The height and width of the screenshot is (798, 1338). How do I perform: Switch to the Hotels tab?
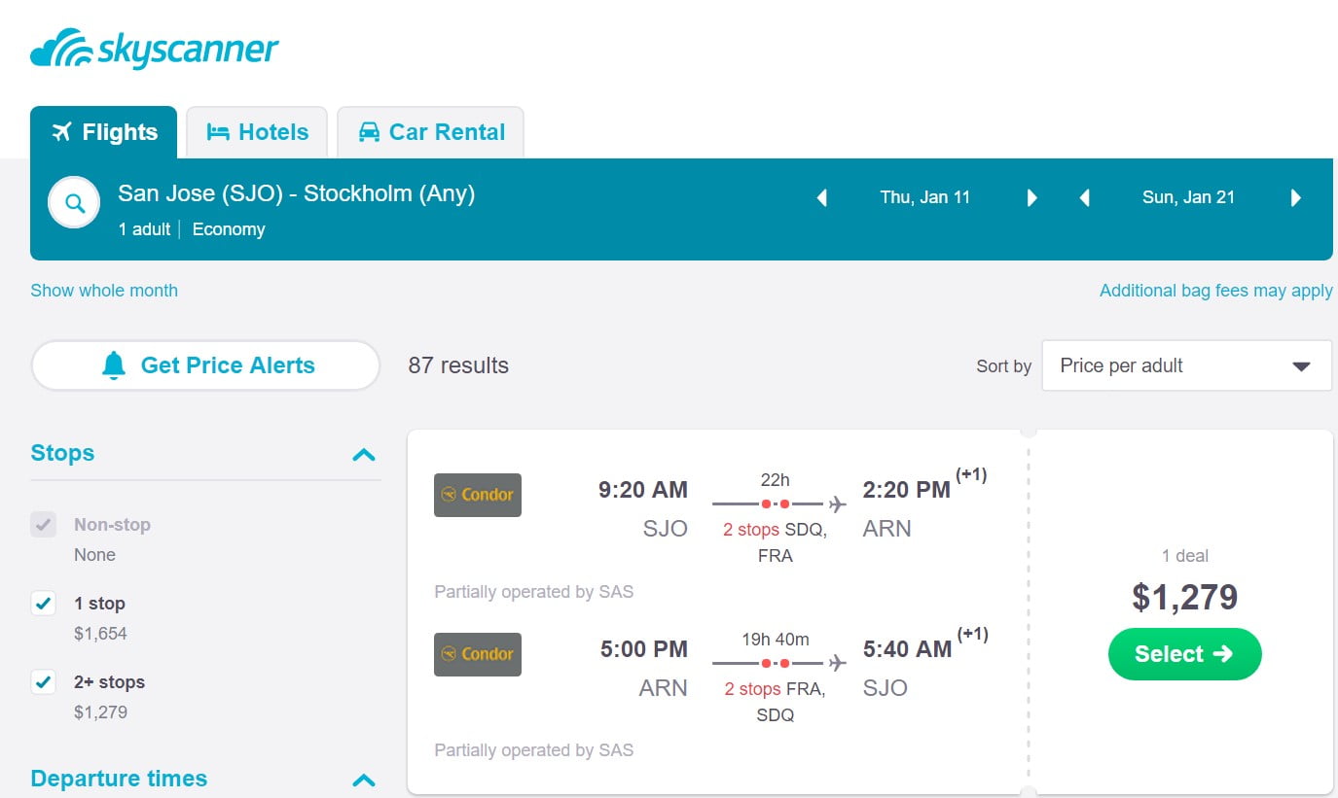[257, 132]
